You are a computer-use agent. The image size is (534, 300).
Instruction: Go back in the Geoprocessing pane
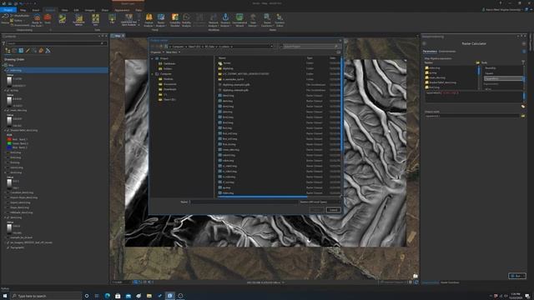coord(425,43)
